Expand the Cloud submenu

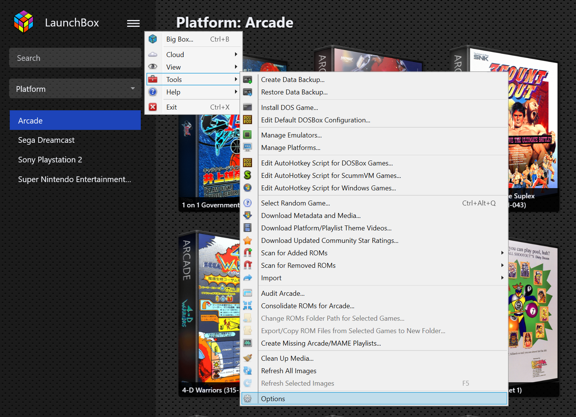pyautogui.click(x=236, y=54)
